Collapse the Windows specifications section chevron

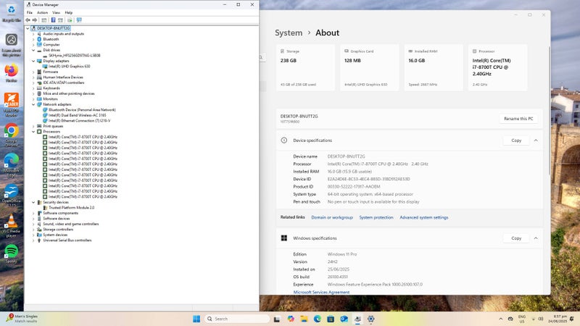point(536,238)
